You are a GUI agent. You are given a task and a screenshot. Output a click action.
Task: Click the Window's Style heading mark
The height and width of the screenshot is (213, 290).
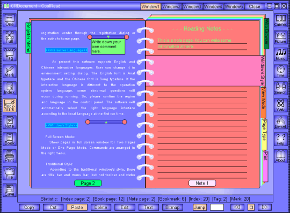click(61, 125)
